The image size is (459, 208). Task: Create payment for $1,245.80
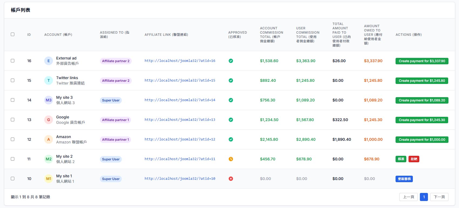pyautogui.click(x=422, y=81)
